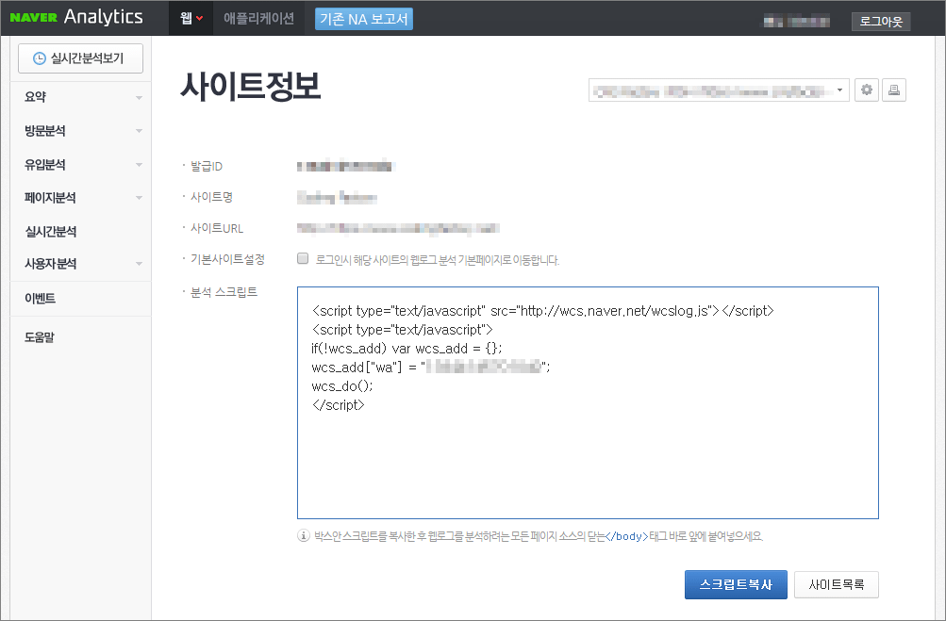
Task: Expand the 사용자분석 menu arrow
Action: click(x=139, y=264)
